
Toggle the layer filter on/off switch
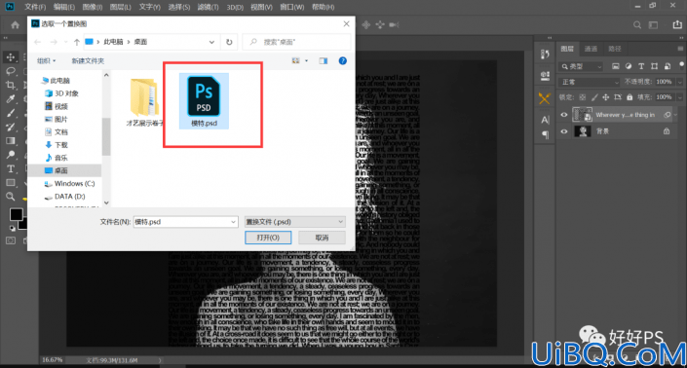pyautogui.click(x=681, y=65)
